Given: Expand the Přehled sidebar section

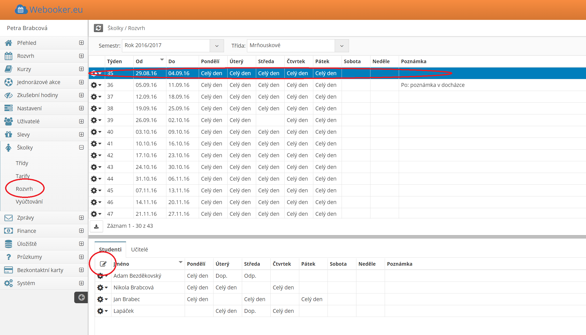Looking at the screenshot, I should click(x=81, y=43).
